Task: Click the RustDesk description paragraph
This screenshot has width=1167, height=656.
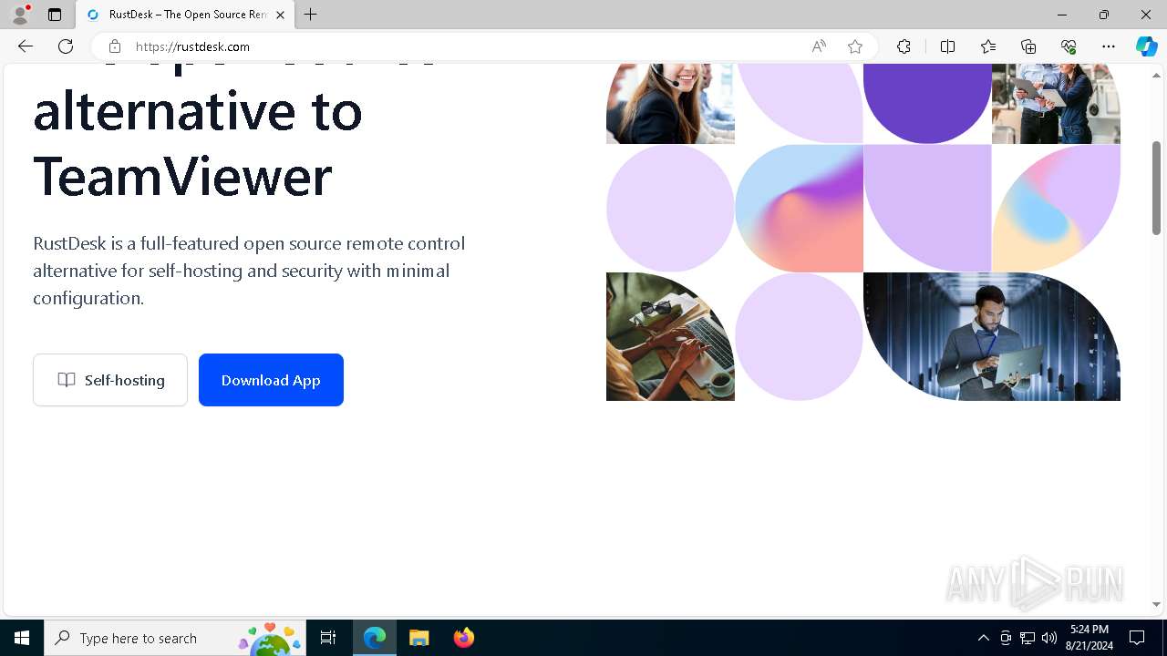Action: pos(249,271)
